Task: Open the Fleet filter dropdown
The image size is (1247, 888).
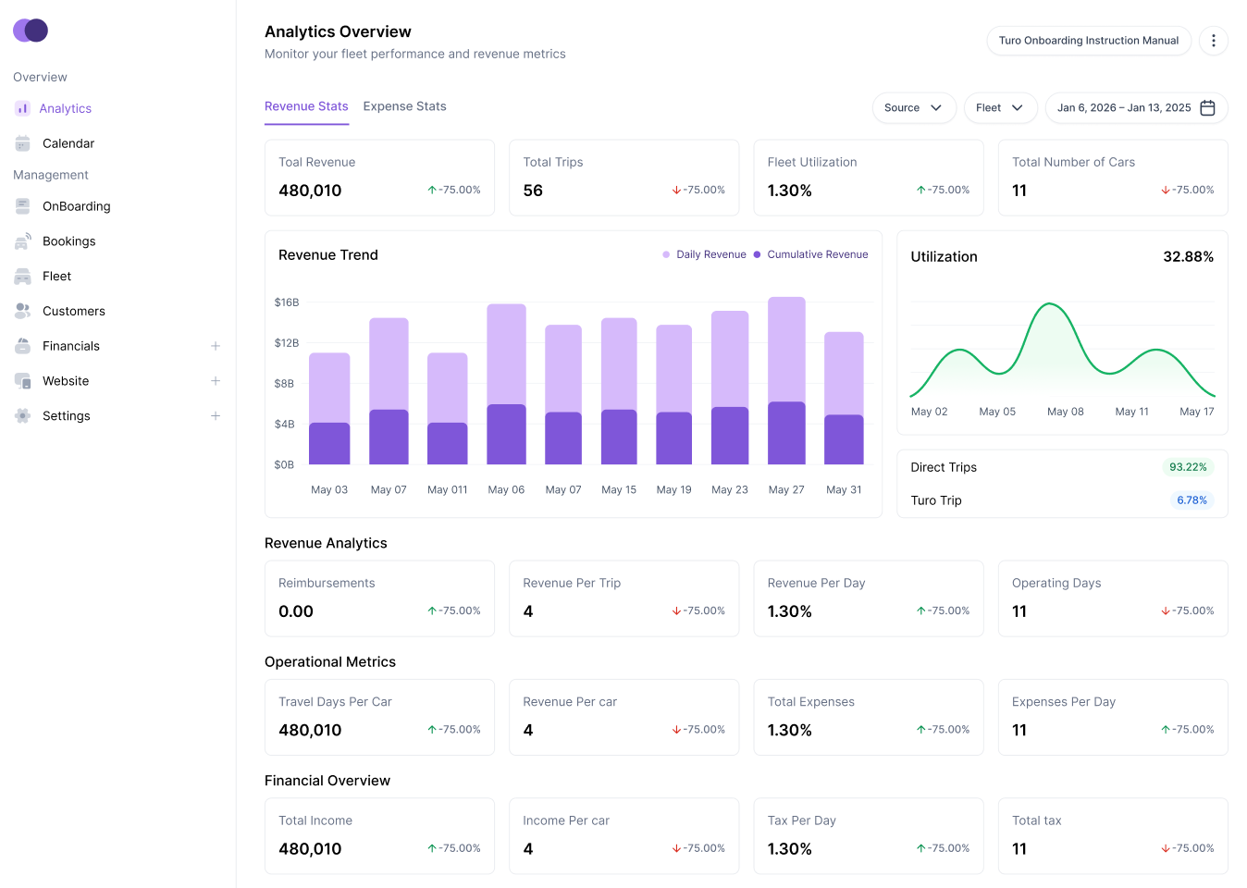Action: (1001, 108)
